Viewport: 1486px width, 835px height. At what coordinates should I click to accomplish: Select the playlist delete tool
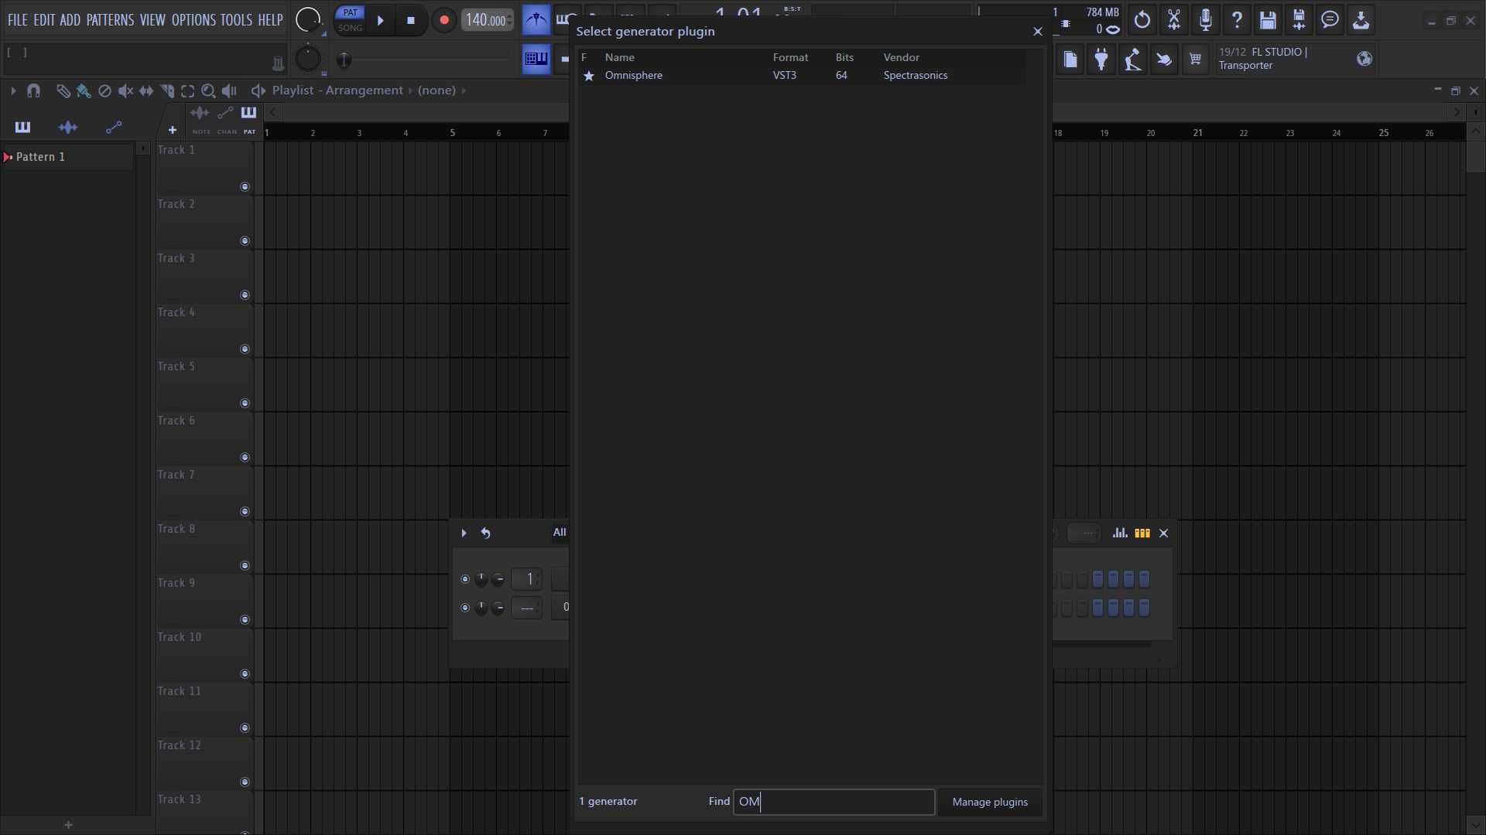click(x=104, y=91)
